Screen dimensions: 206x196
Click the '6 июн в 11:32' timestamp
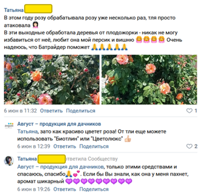20,111
